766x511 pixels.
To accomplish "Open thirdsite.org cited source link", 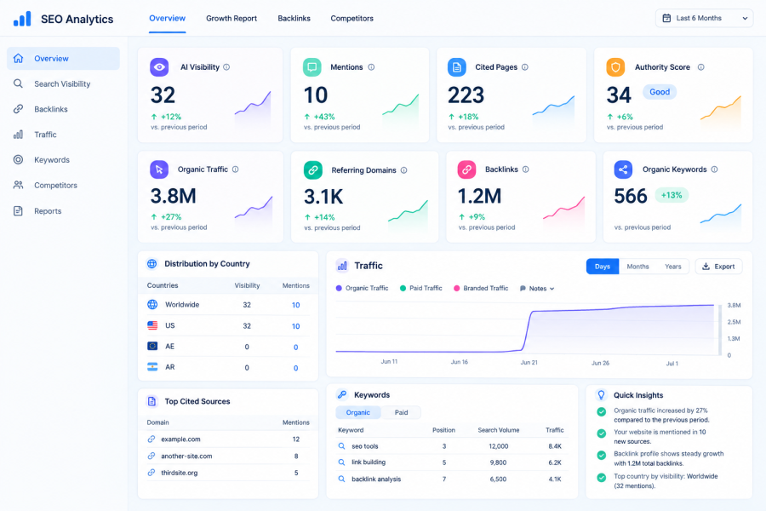I will click(180, 473).
